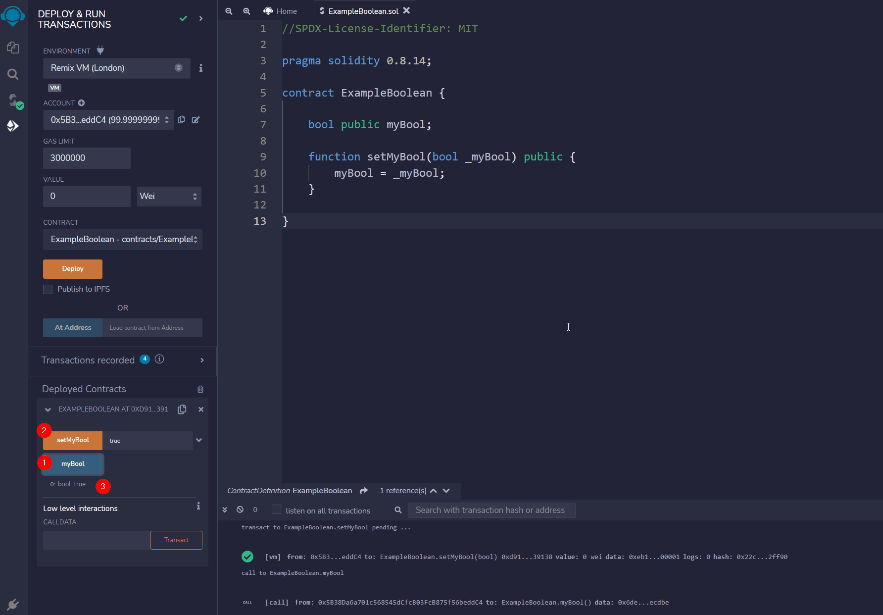The height and width of the screenshot is (615, 883).
Task: Expand the Transactions recorded section
Action: tap(202, 360)
